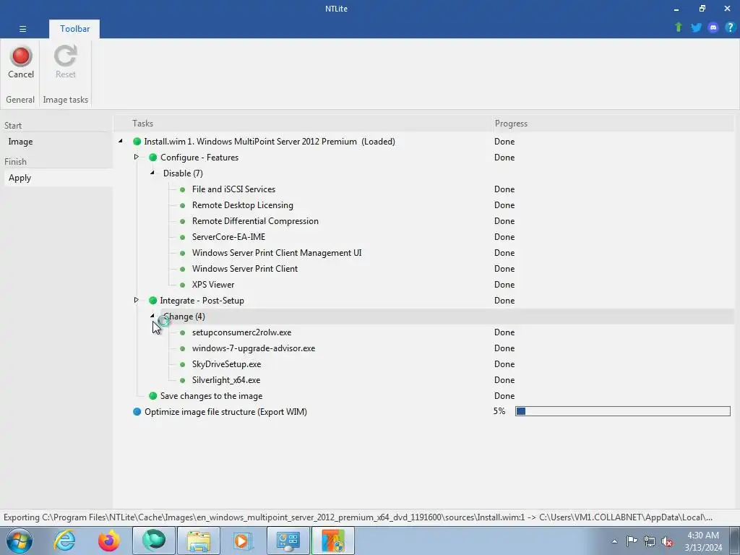Select the Toolbar tab
The width and height of the screenshot is (740, 555).
74,29
